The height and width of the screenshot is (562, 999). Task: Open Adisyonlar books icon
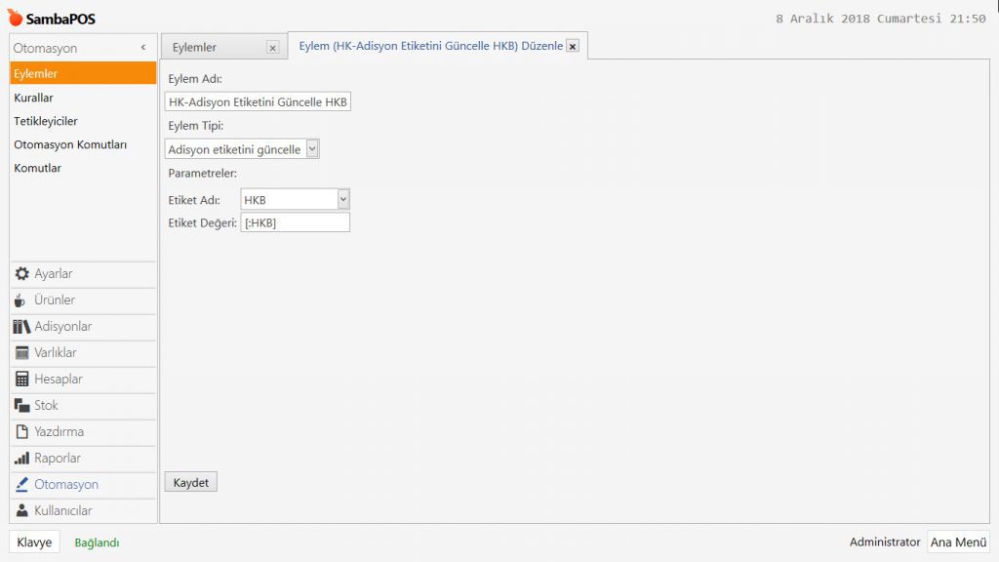pos(22,327)
